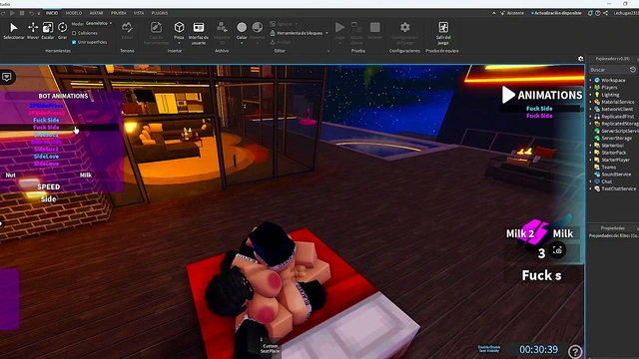The width and height of the screenshot is (639, 359).
Task: Switch to the PRUEBA ribbon tab
Action: [x=119, y=13]
